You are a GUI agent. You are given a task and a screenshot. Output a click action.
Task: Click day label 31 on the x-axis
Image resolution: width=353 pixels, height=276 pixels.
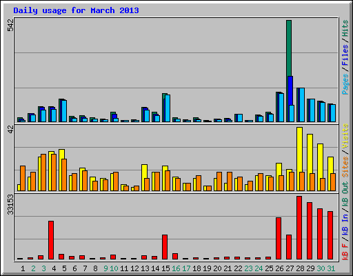[x=331, y=268]
